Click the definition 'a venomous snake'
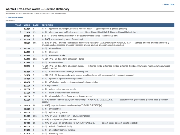The image size is (180, 135). point(57,55)
